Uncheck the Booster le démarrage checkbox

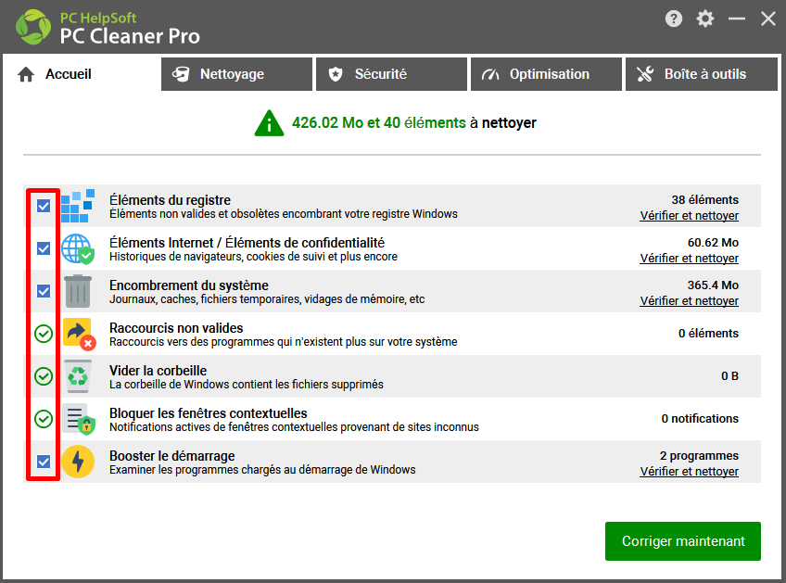(x=44, y=462)
